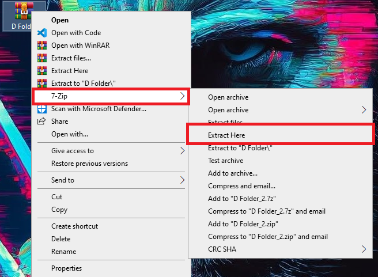The image size is (378, 277).
Task: Click the VS Code icon beside Open with Code
Action: (41, 33)
